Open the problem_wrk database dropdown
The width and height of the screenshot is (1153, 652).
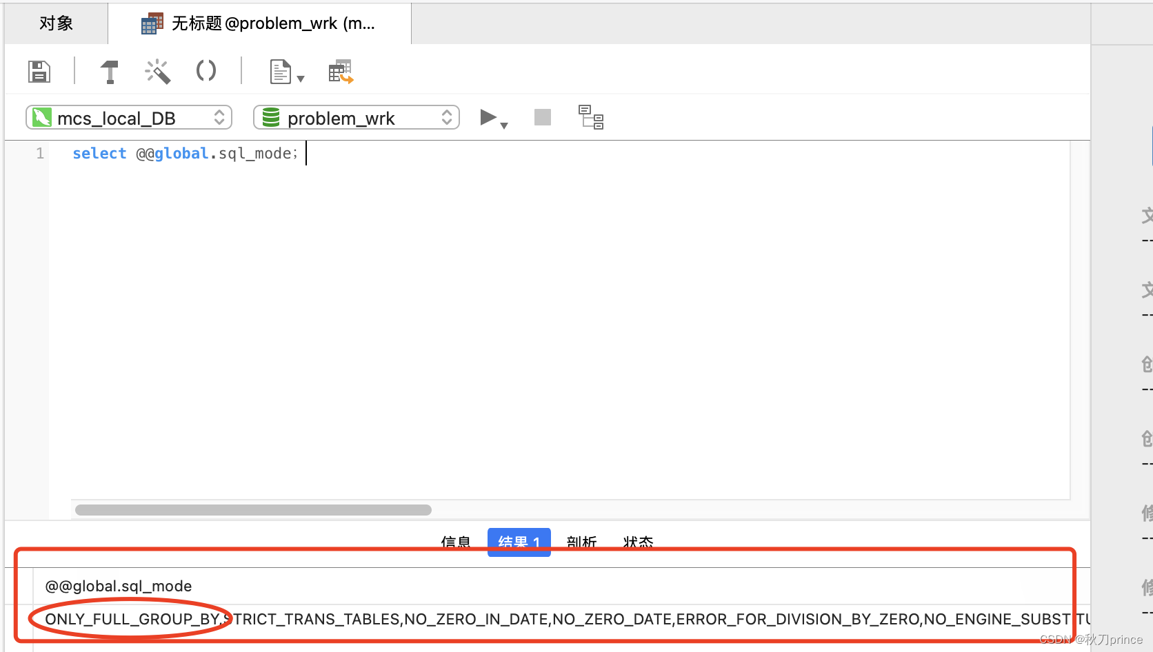357,118
